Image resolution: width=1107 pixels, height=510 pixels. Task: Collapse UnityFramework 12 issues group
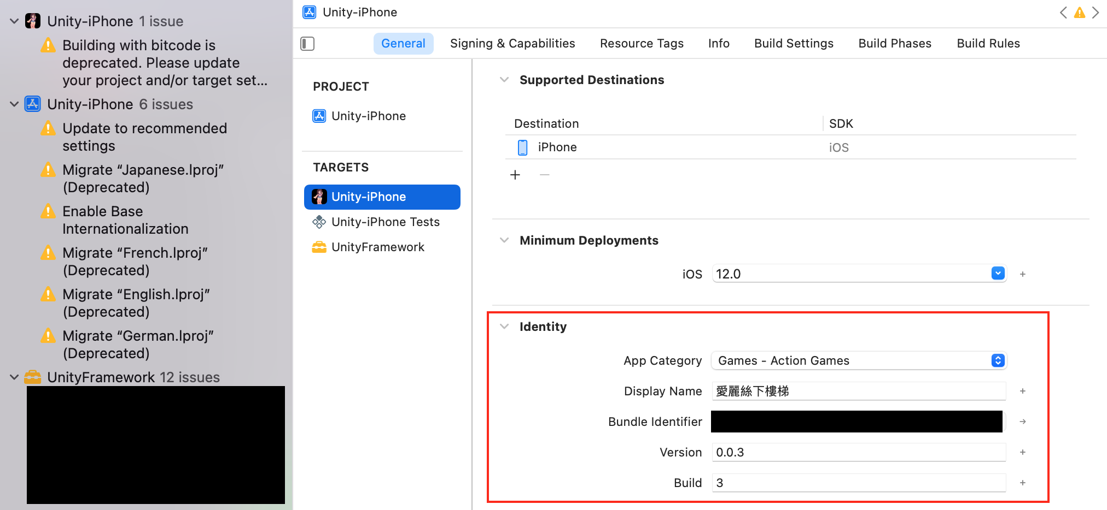tap(14, 377)
